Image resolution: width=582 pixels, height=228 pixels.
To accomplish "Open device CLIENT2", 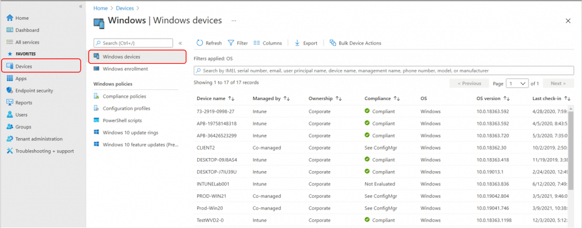I will (x=206, y=147).
